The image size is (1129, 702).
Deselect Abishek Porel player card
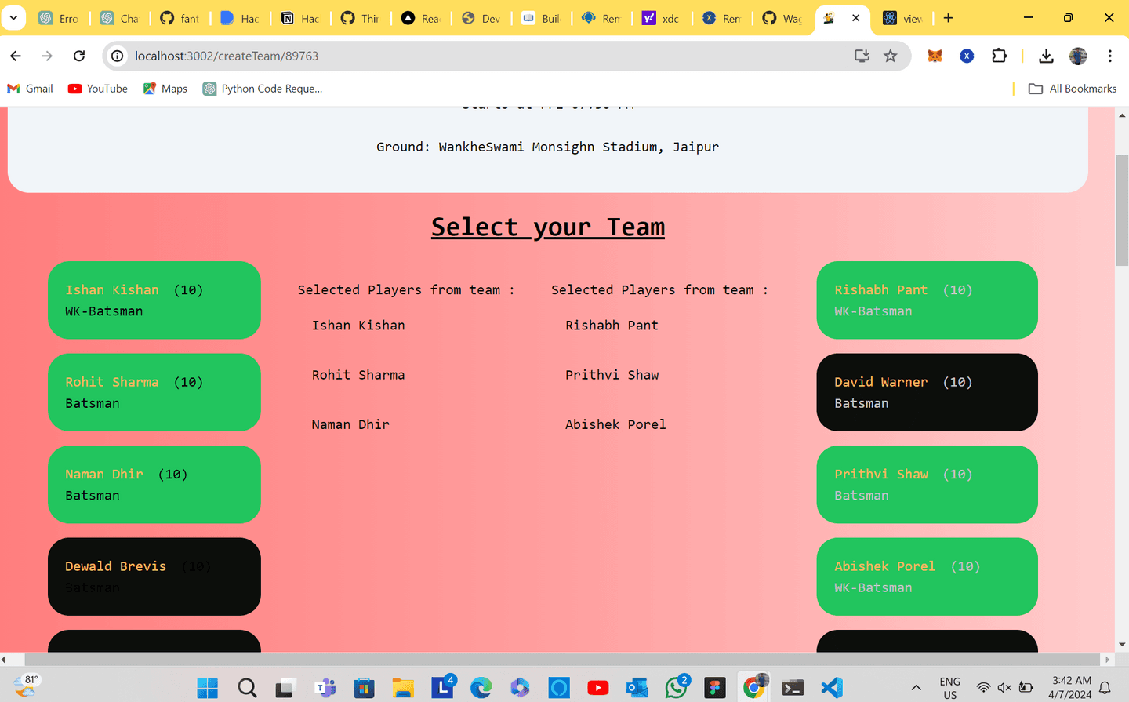click(x=927, y=577)
